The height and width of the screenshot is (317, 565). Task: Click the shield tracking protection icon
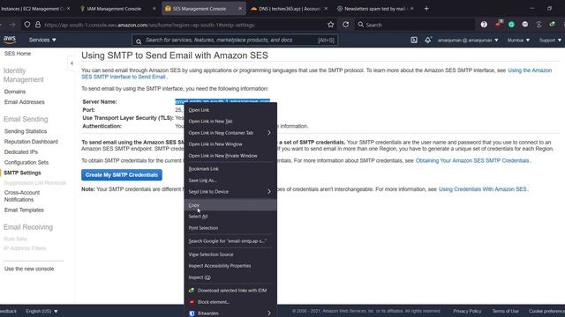27,25
